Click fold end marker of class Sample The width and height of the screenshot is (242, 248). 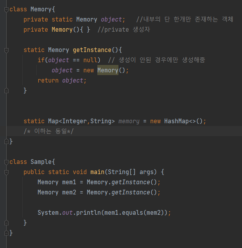[6, 233]
